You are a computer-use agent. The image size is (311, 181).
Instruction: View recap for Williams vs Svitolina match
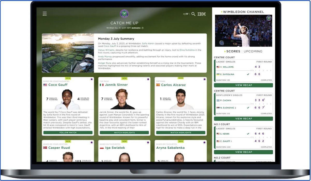click(x=243, y=85)
